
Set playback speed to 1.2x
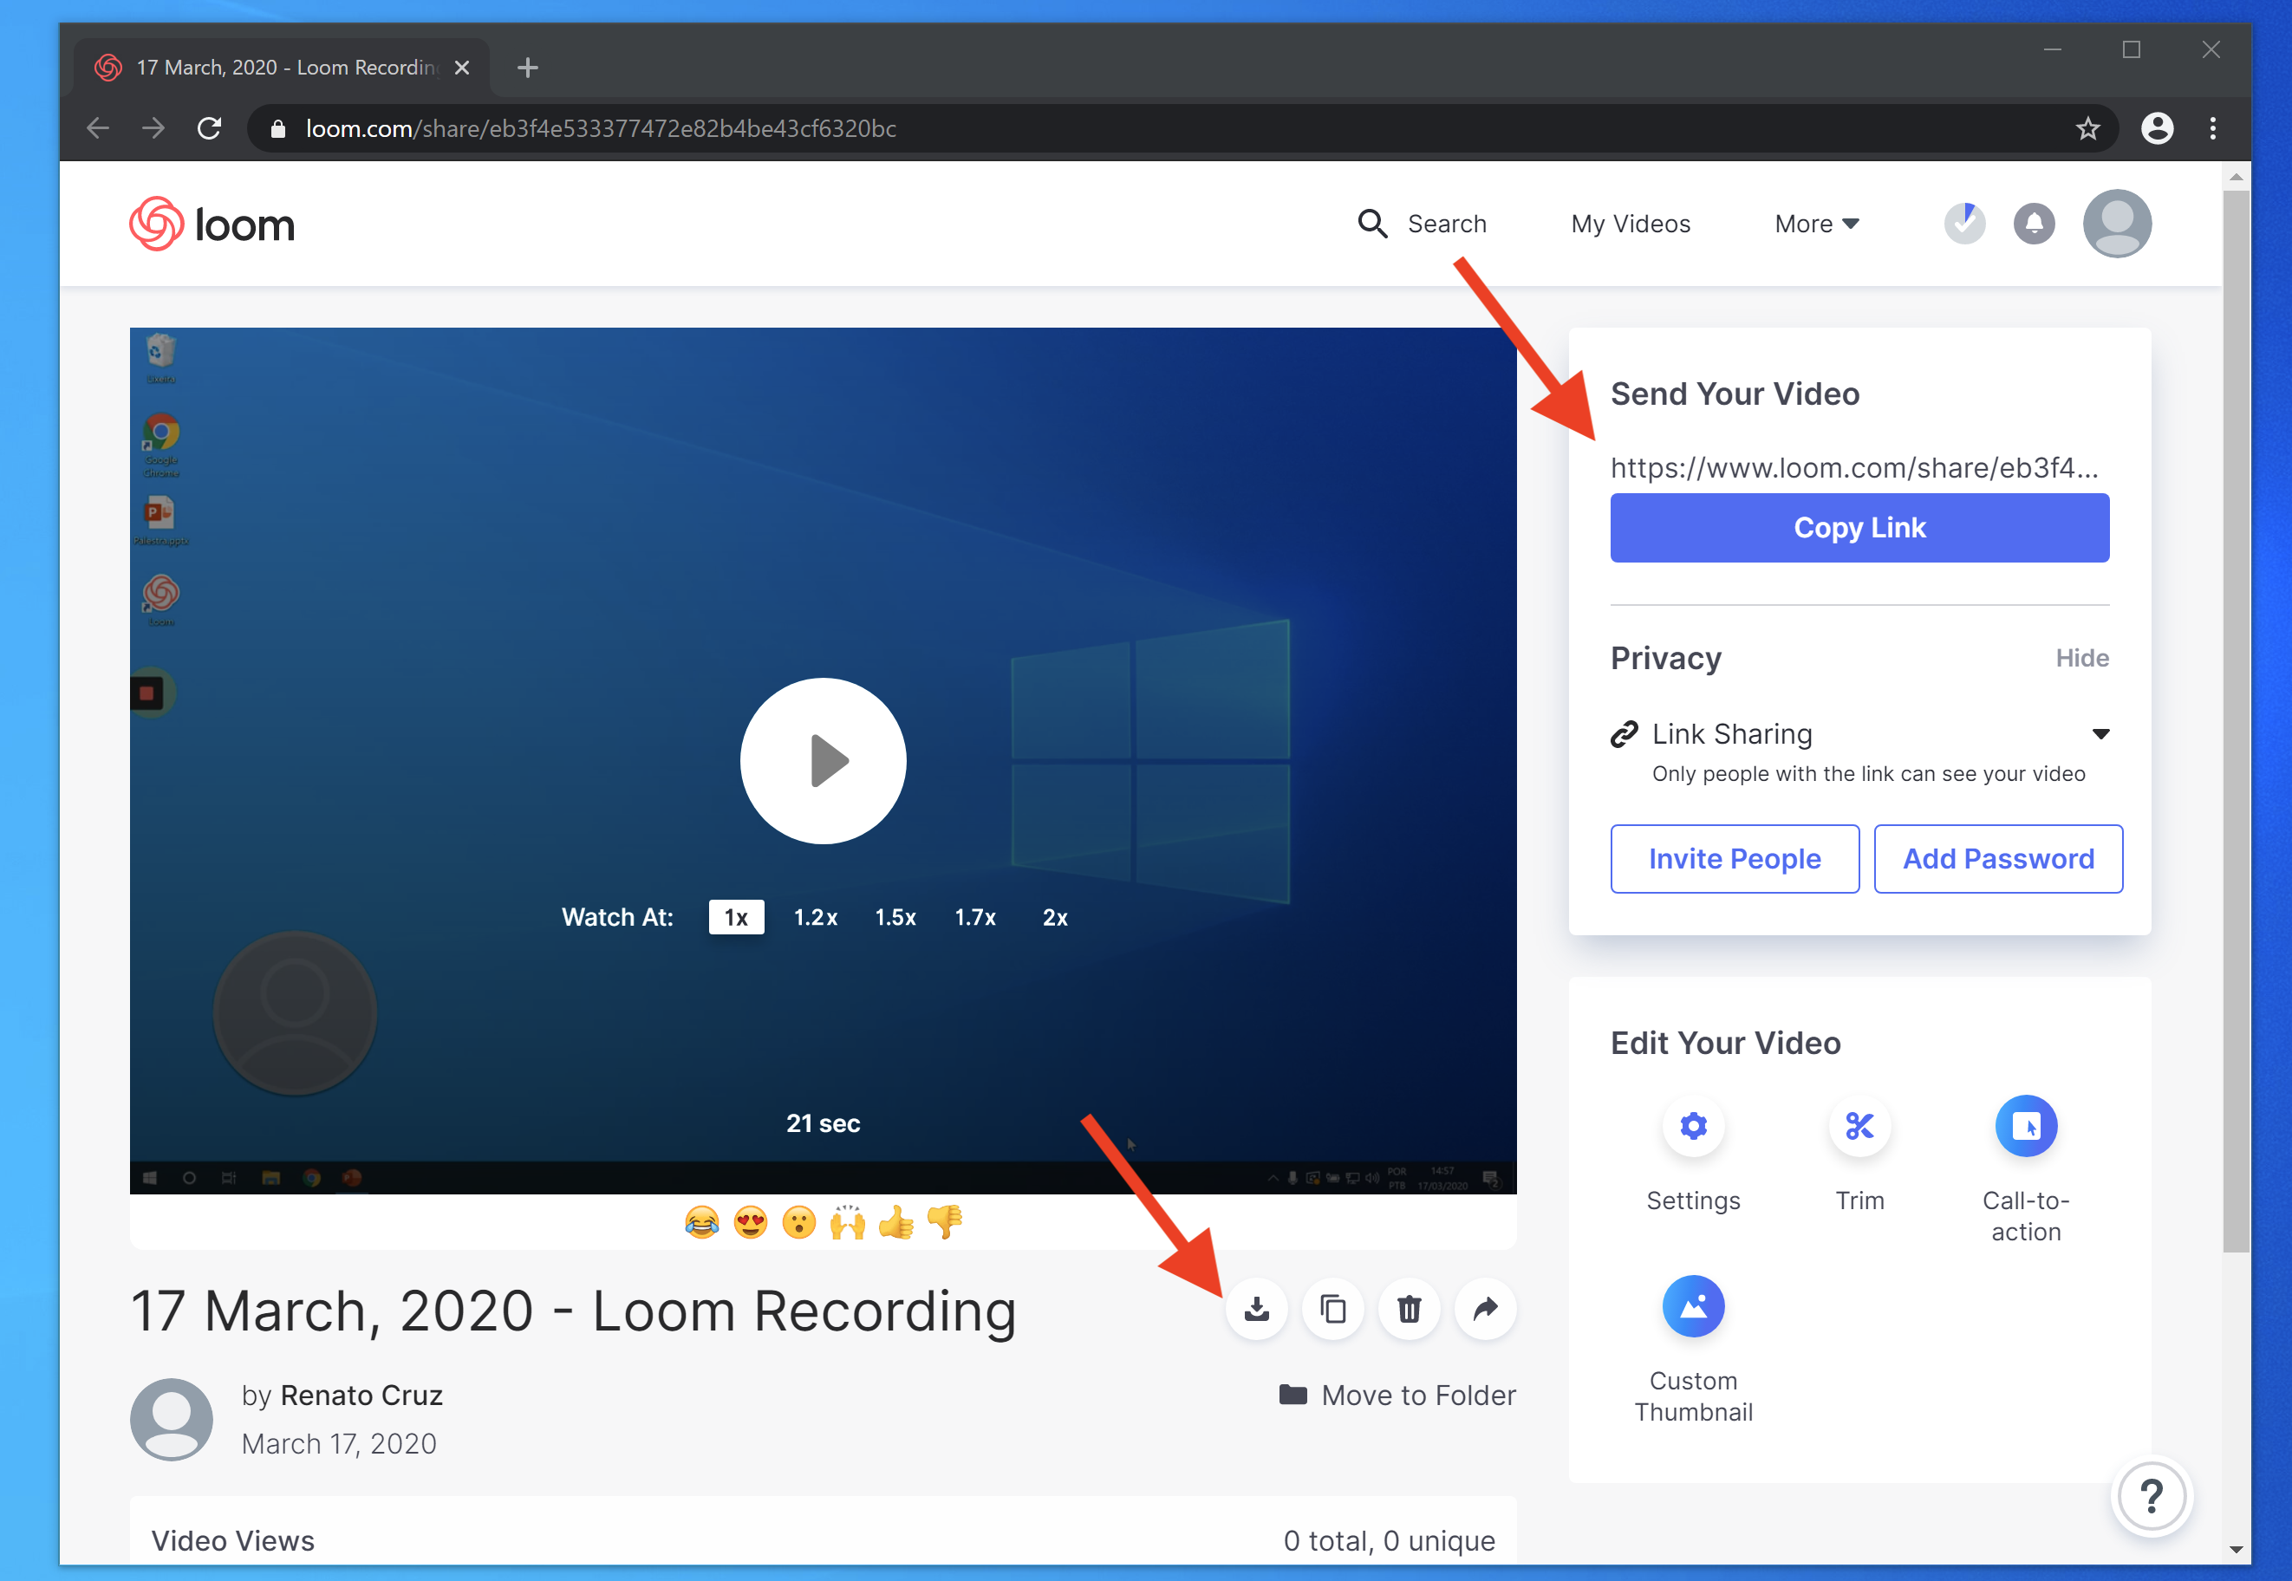point(815,917)
